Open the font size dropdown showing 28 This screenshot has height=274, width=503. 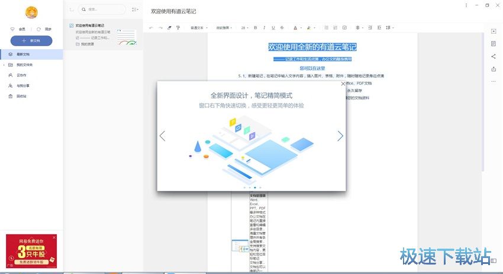click(245, 28)
